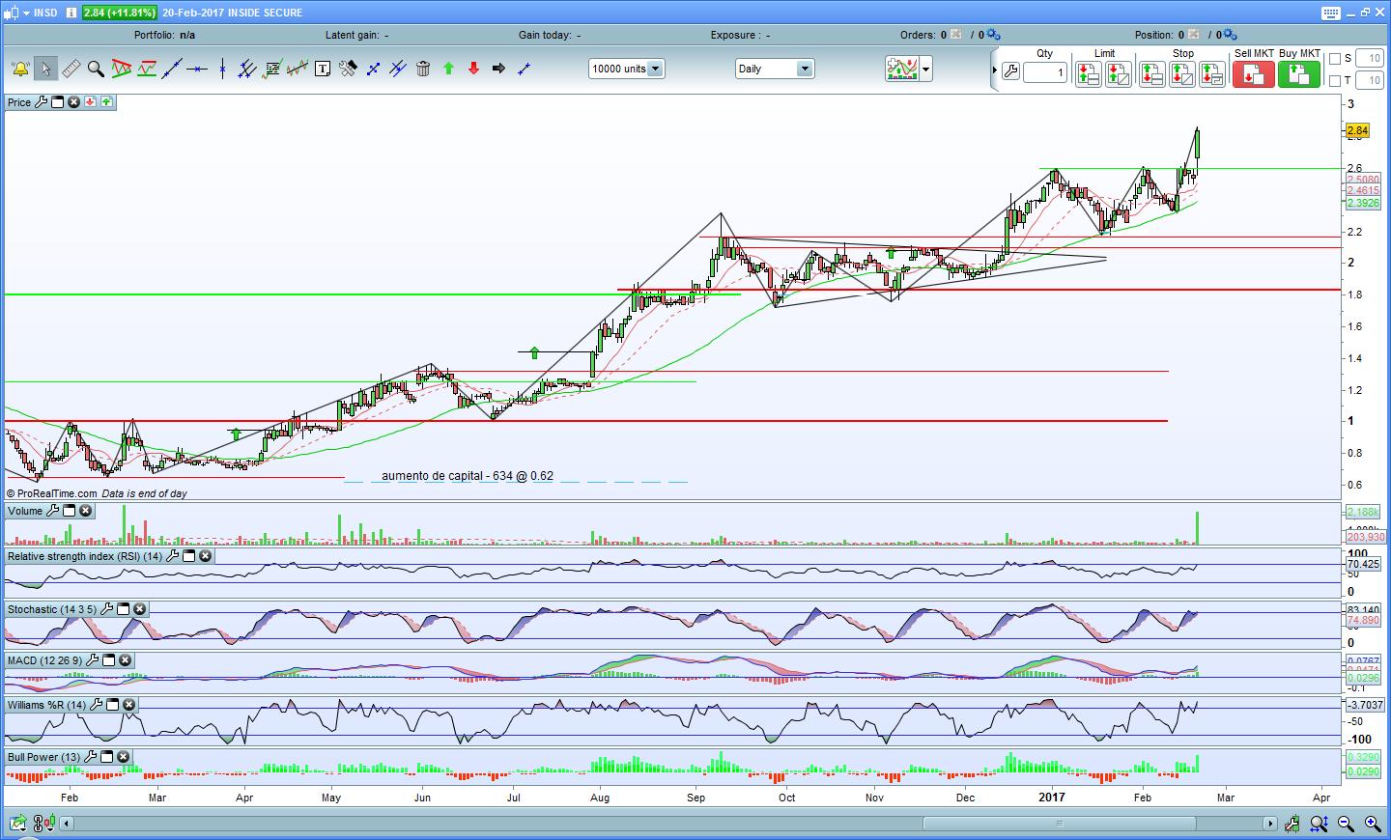This screenshot has width=1391, height=840.
Task: Zoom out horizontally with minus magnifier
Action: point(1346,824)
